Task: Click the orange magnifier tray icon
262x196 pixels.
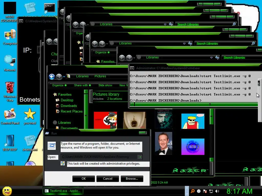Action: coord(193,191)
